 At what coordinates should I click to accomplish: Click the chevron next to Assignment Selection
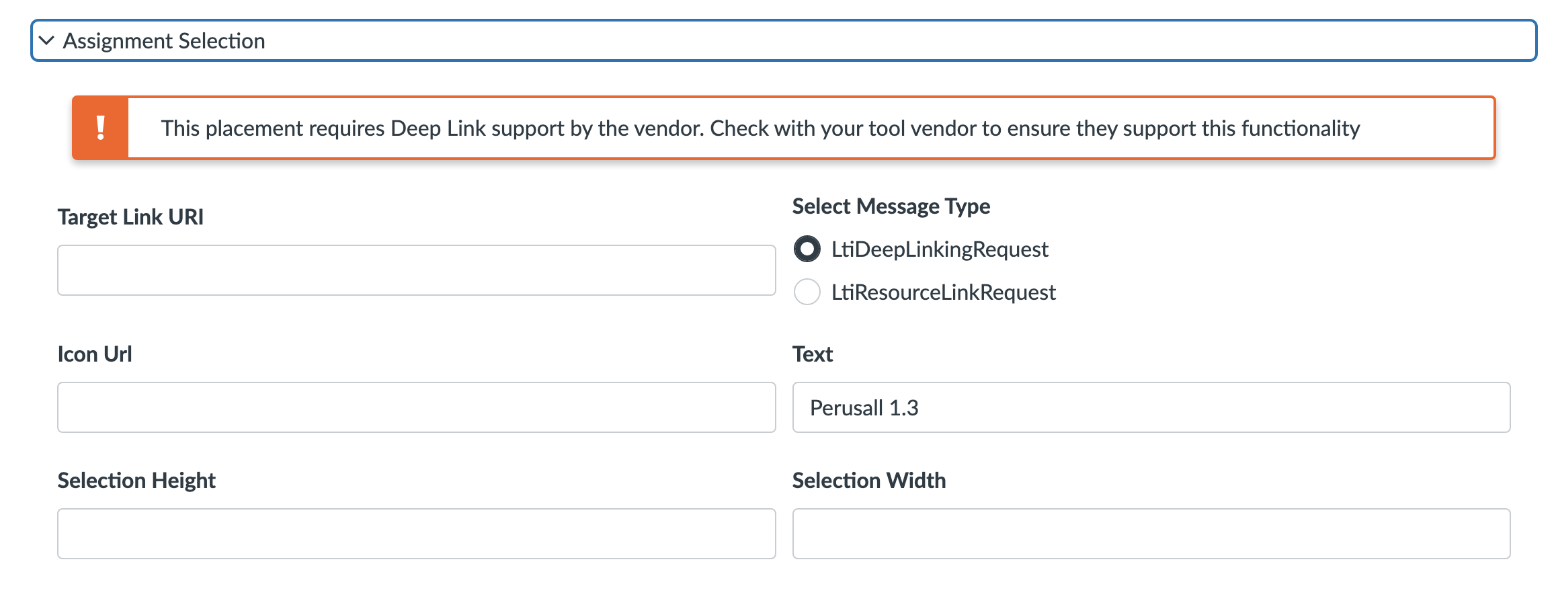pyautogui.click(x=46, y=40)
